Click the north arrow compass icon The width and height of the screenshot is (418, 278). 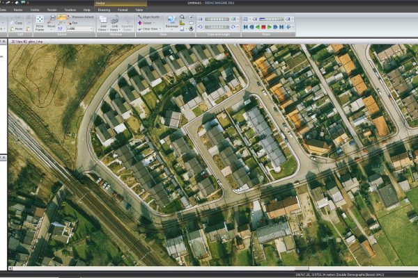tap(191, 28)
